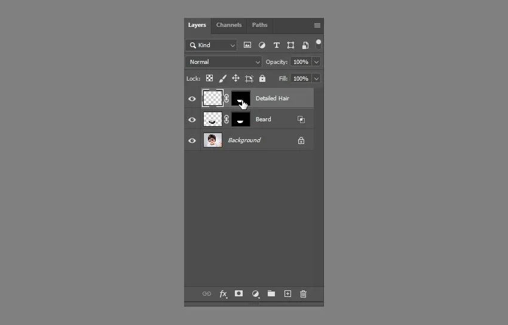Open the Opacity slider arrow
508x325 pixels.
click(316, 62)
